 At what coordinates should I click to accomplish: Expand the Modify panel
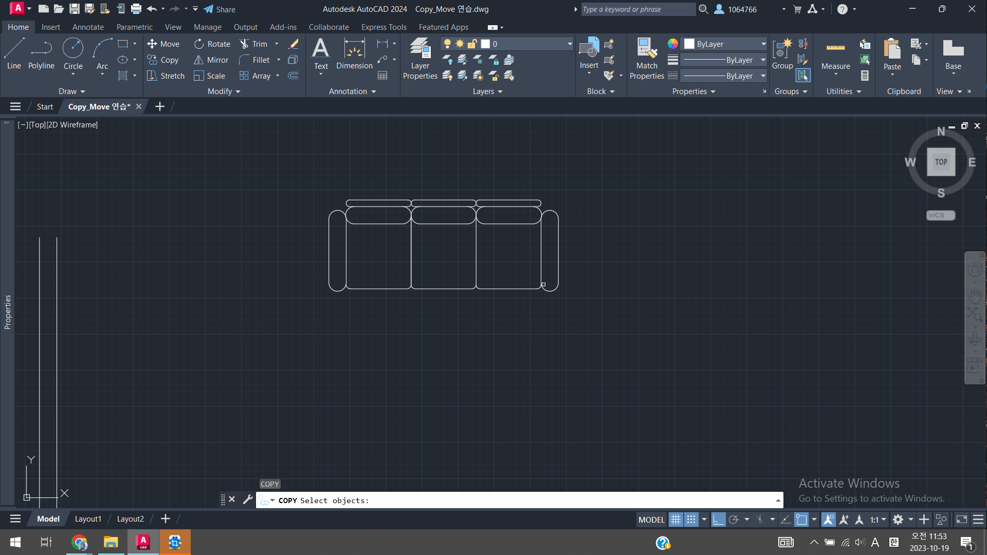[x=224, y=91]
